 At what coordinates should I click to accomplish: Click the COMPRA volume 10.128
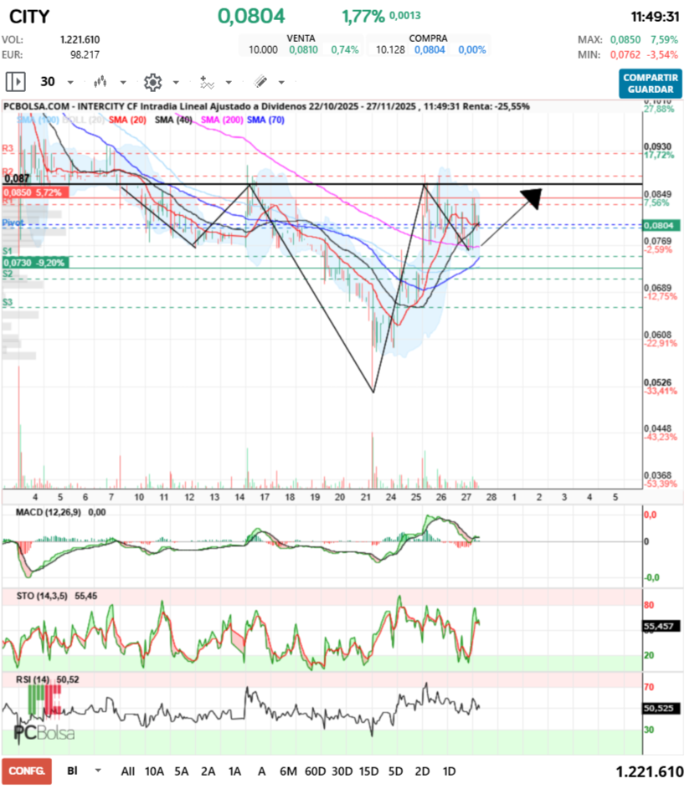pos(390,50)
